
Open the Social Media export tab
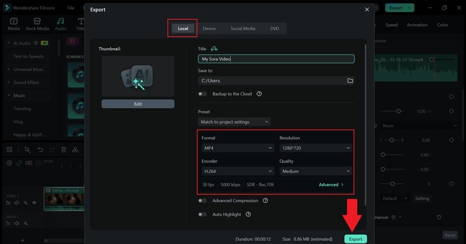243,28
